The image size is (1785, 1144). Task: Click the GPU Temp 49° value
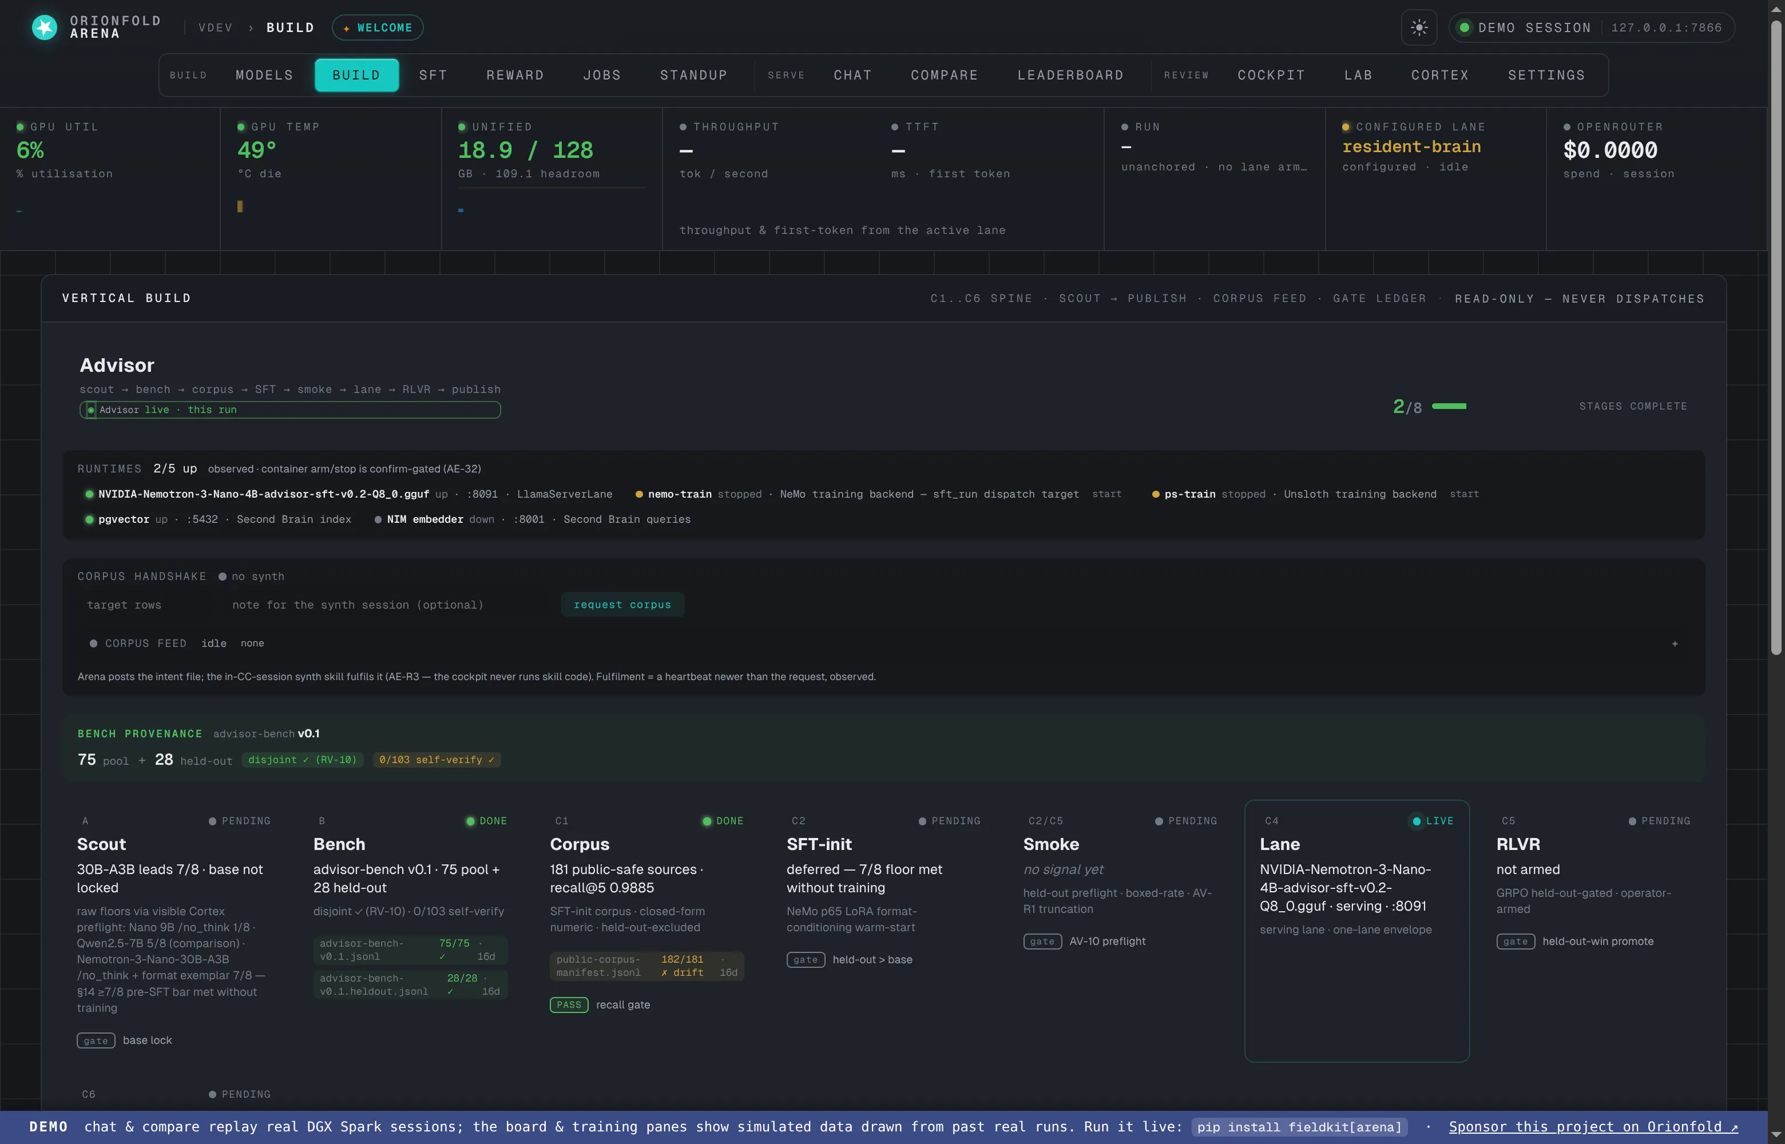pos(257,150)
